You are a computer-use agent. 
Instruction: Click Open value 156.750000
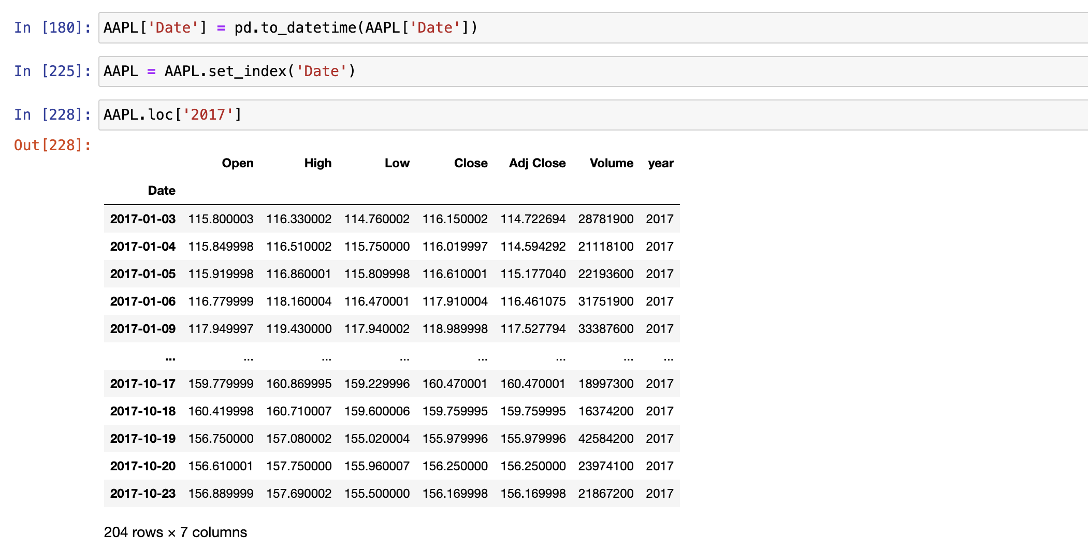click(221, 439)
